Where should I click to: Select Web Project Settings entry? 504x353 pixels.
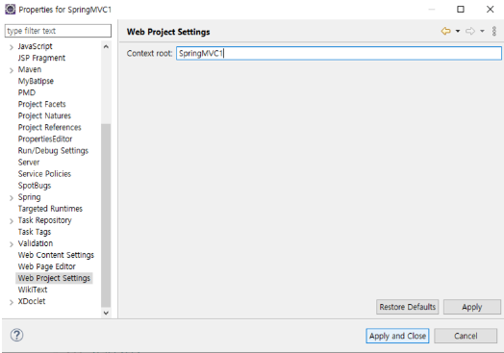coord(54,278)
